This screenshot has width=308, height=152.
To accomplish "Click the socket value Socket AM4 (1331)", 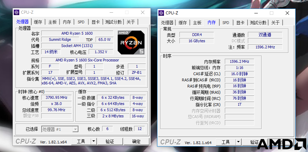I will 77,46.
